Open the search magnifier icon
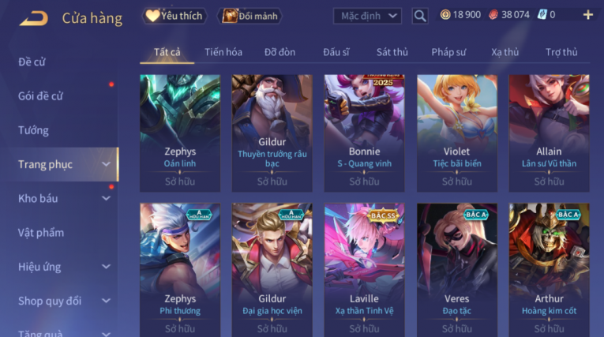 [420, 16]
